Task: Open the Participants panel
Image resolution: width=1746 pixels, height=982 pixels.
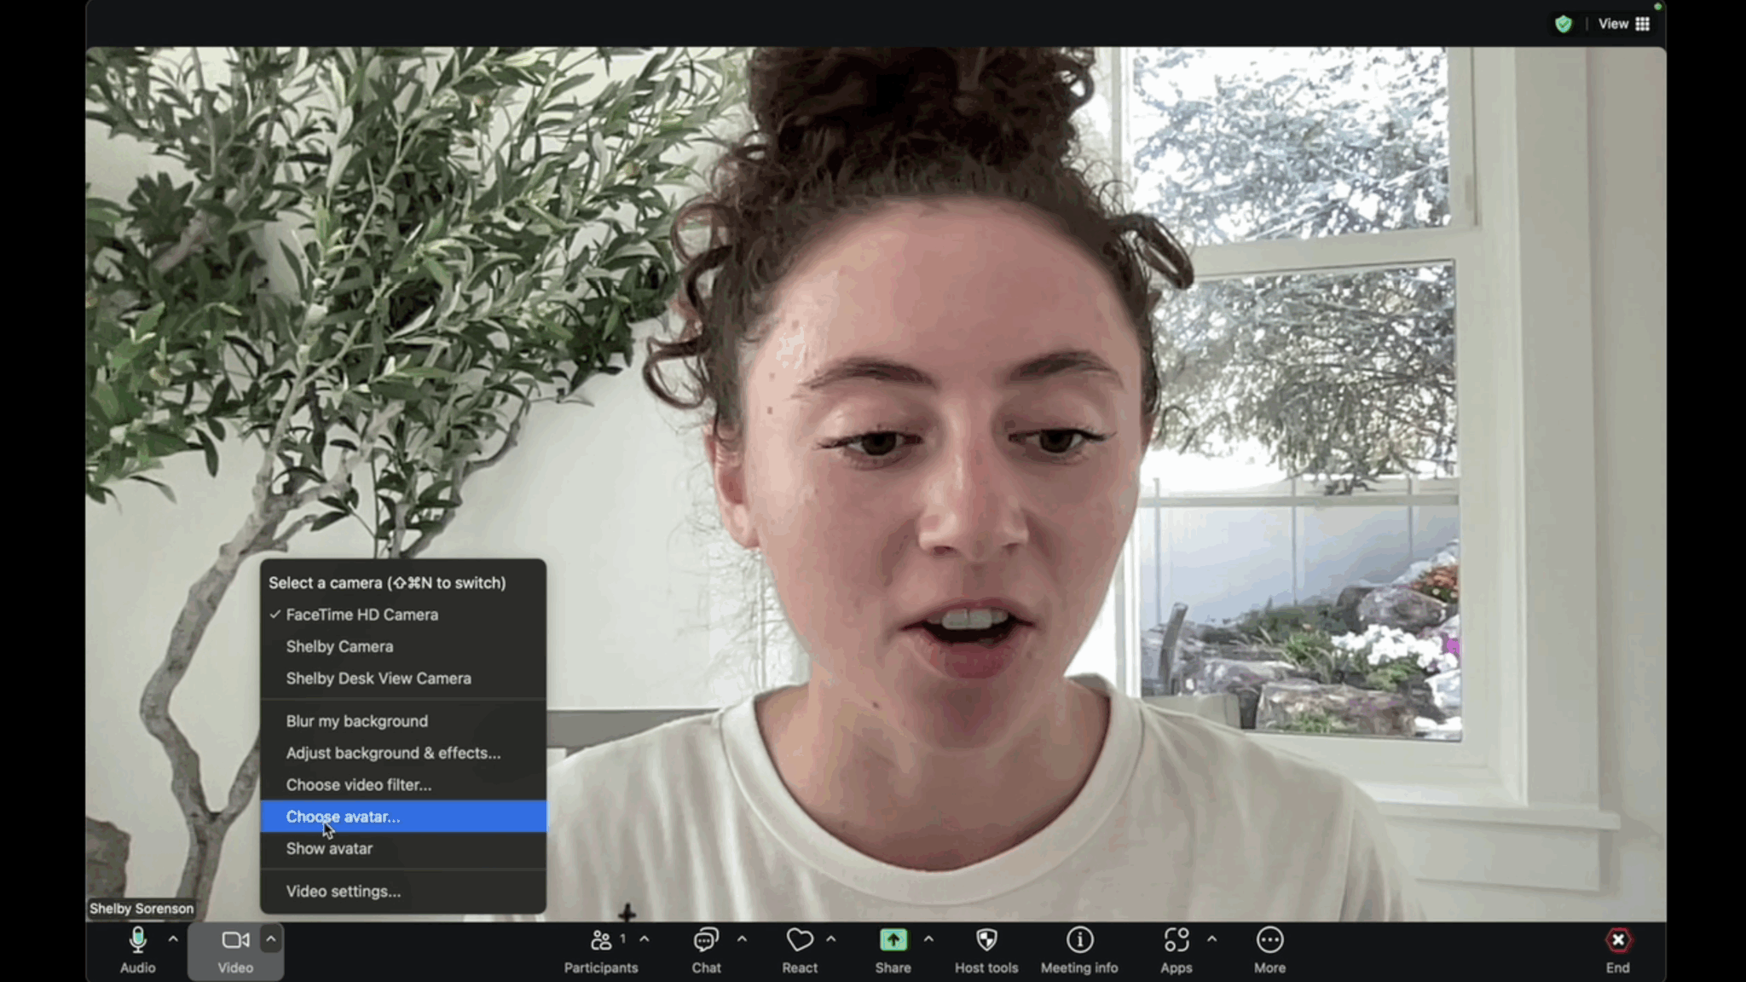Action: [602, 940]
